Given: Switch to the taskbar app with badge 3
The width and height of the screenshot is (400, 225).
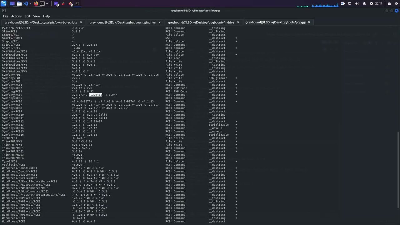Looking at the screenshot, I should click(x=71, y=4).
